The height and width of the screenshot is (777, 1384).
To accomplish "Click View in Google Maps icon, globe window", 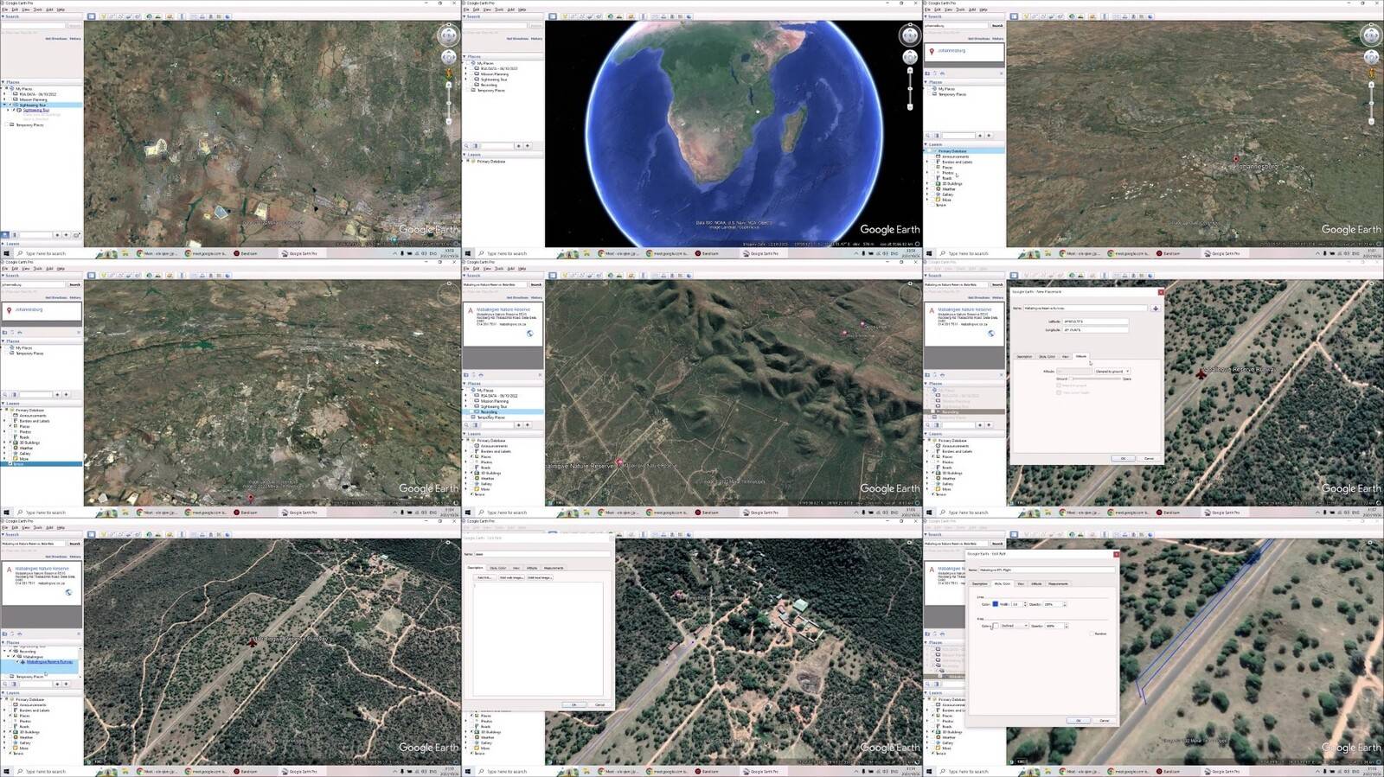I will [681, 16].
